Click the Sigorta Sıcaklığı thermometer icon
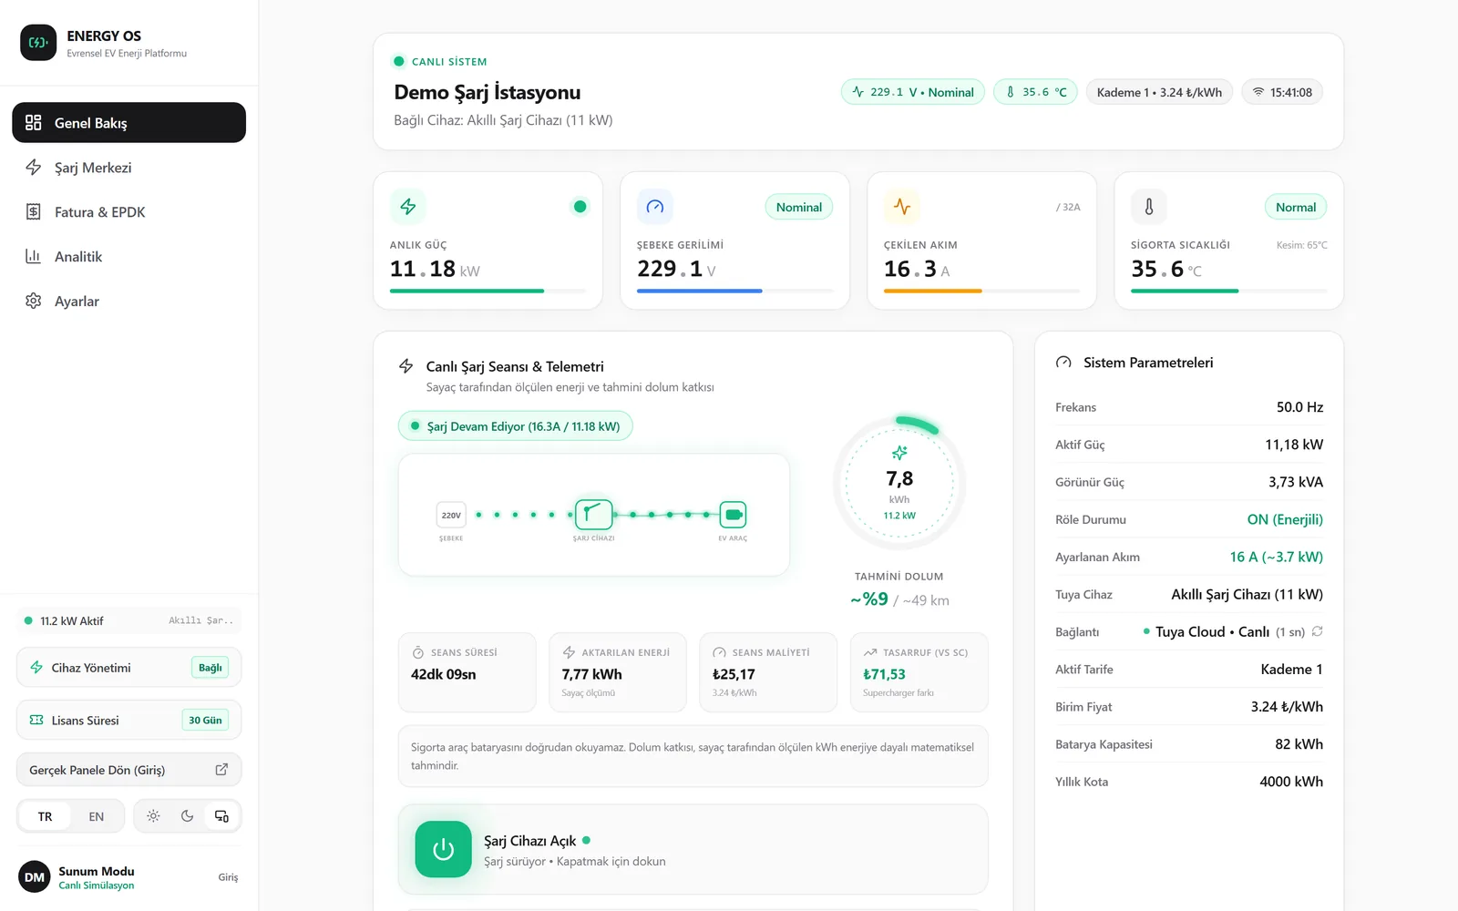Viewport: 1458px width, 911px height. click(1149, 207)
